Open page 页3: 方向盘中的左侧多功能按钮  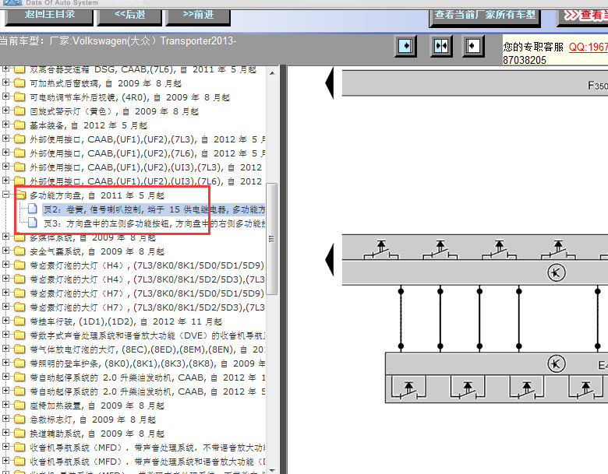coord(154,223)
